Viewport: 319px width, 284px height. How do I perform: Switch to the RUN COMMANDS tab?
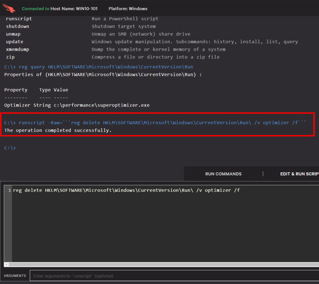click(223, 174)
